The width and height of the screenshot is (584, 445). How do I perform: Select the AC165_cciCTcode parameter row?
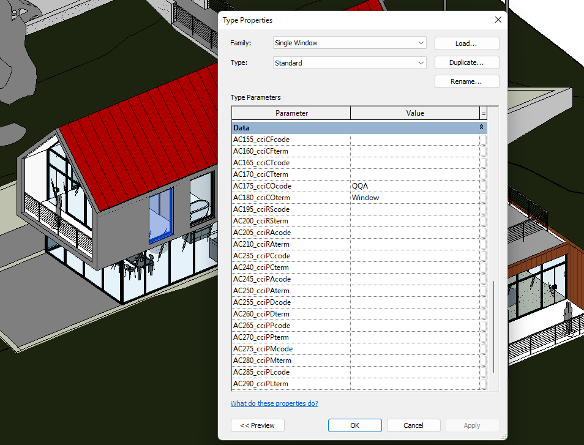pyautogui.click(x=291, y=163)
